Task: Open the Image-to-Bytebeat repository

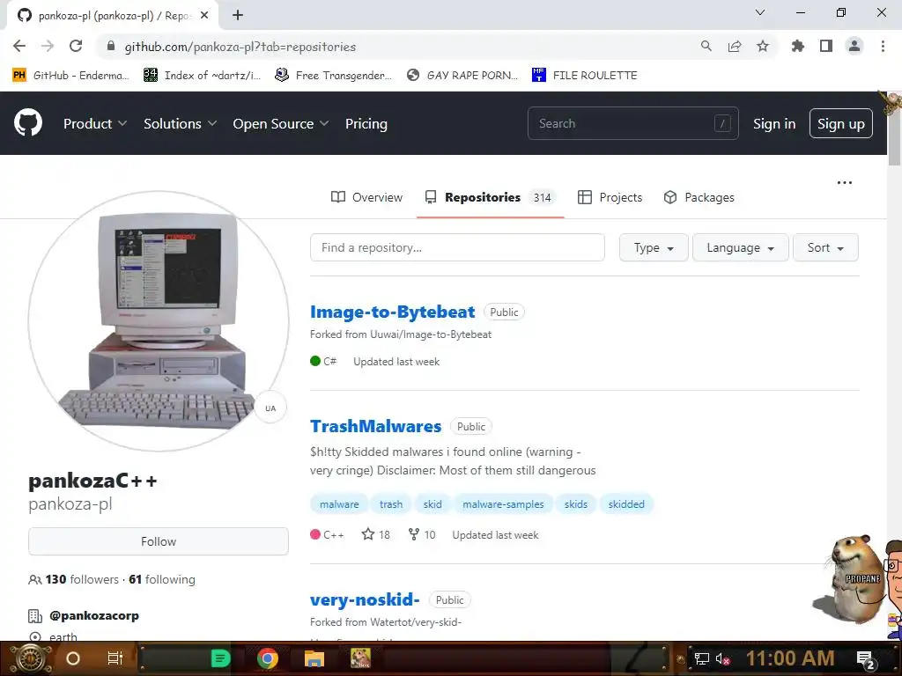Action: tap(392, 312)
